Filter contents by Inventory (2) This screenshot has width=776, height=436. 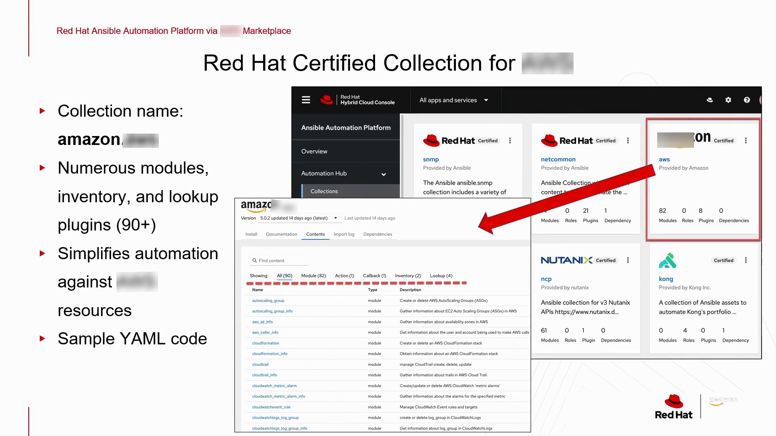click(x=408, y=276)
